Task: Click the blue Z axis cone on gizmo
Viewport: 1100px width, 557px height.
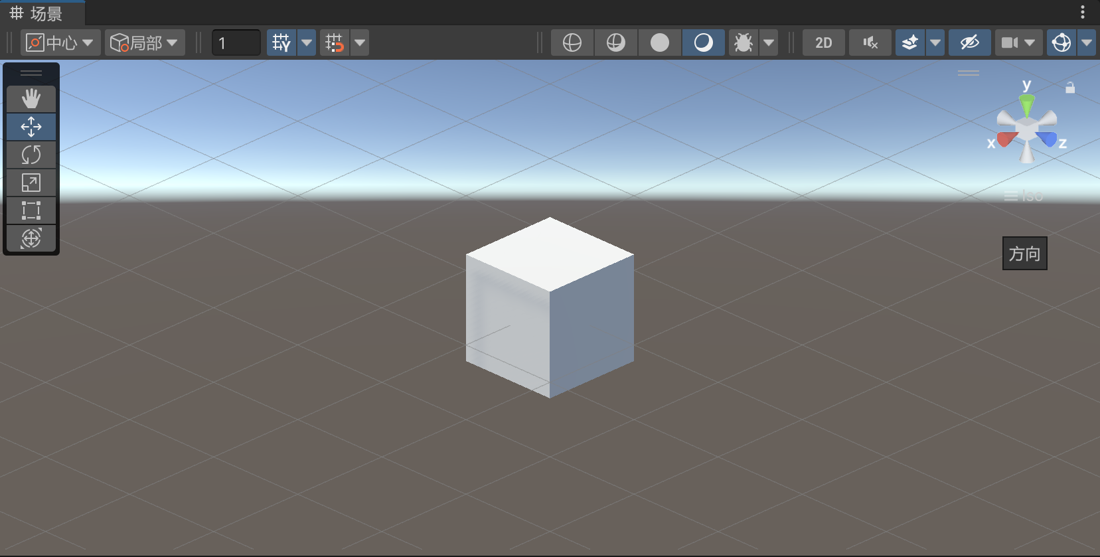Action: tap(1047, 139)
